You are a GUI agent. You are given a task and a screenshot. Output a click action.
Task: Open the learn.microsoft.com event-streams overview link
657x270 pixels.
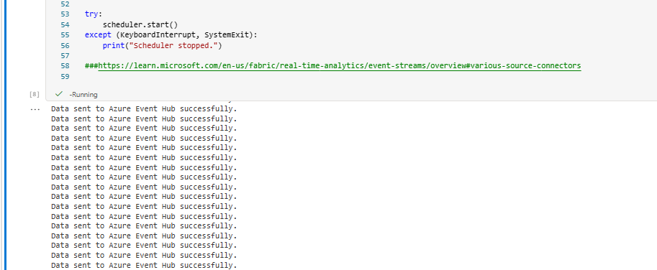click(340, 66)
